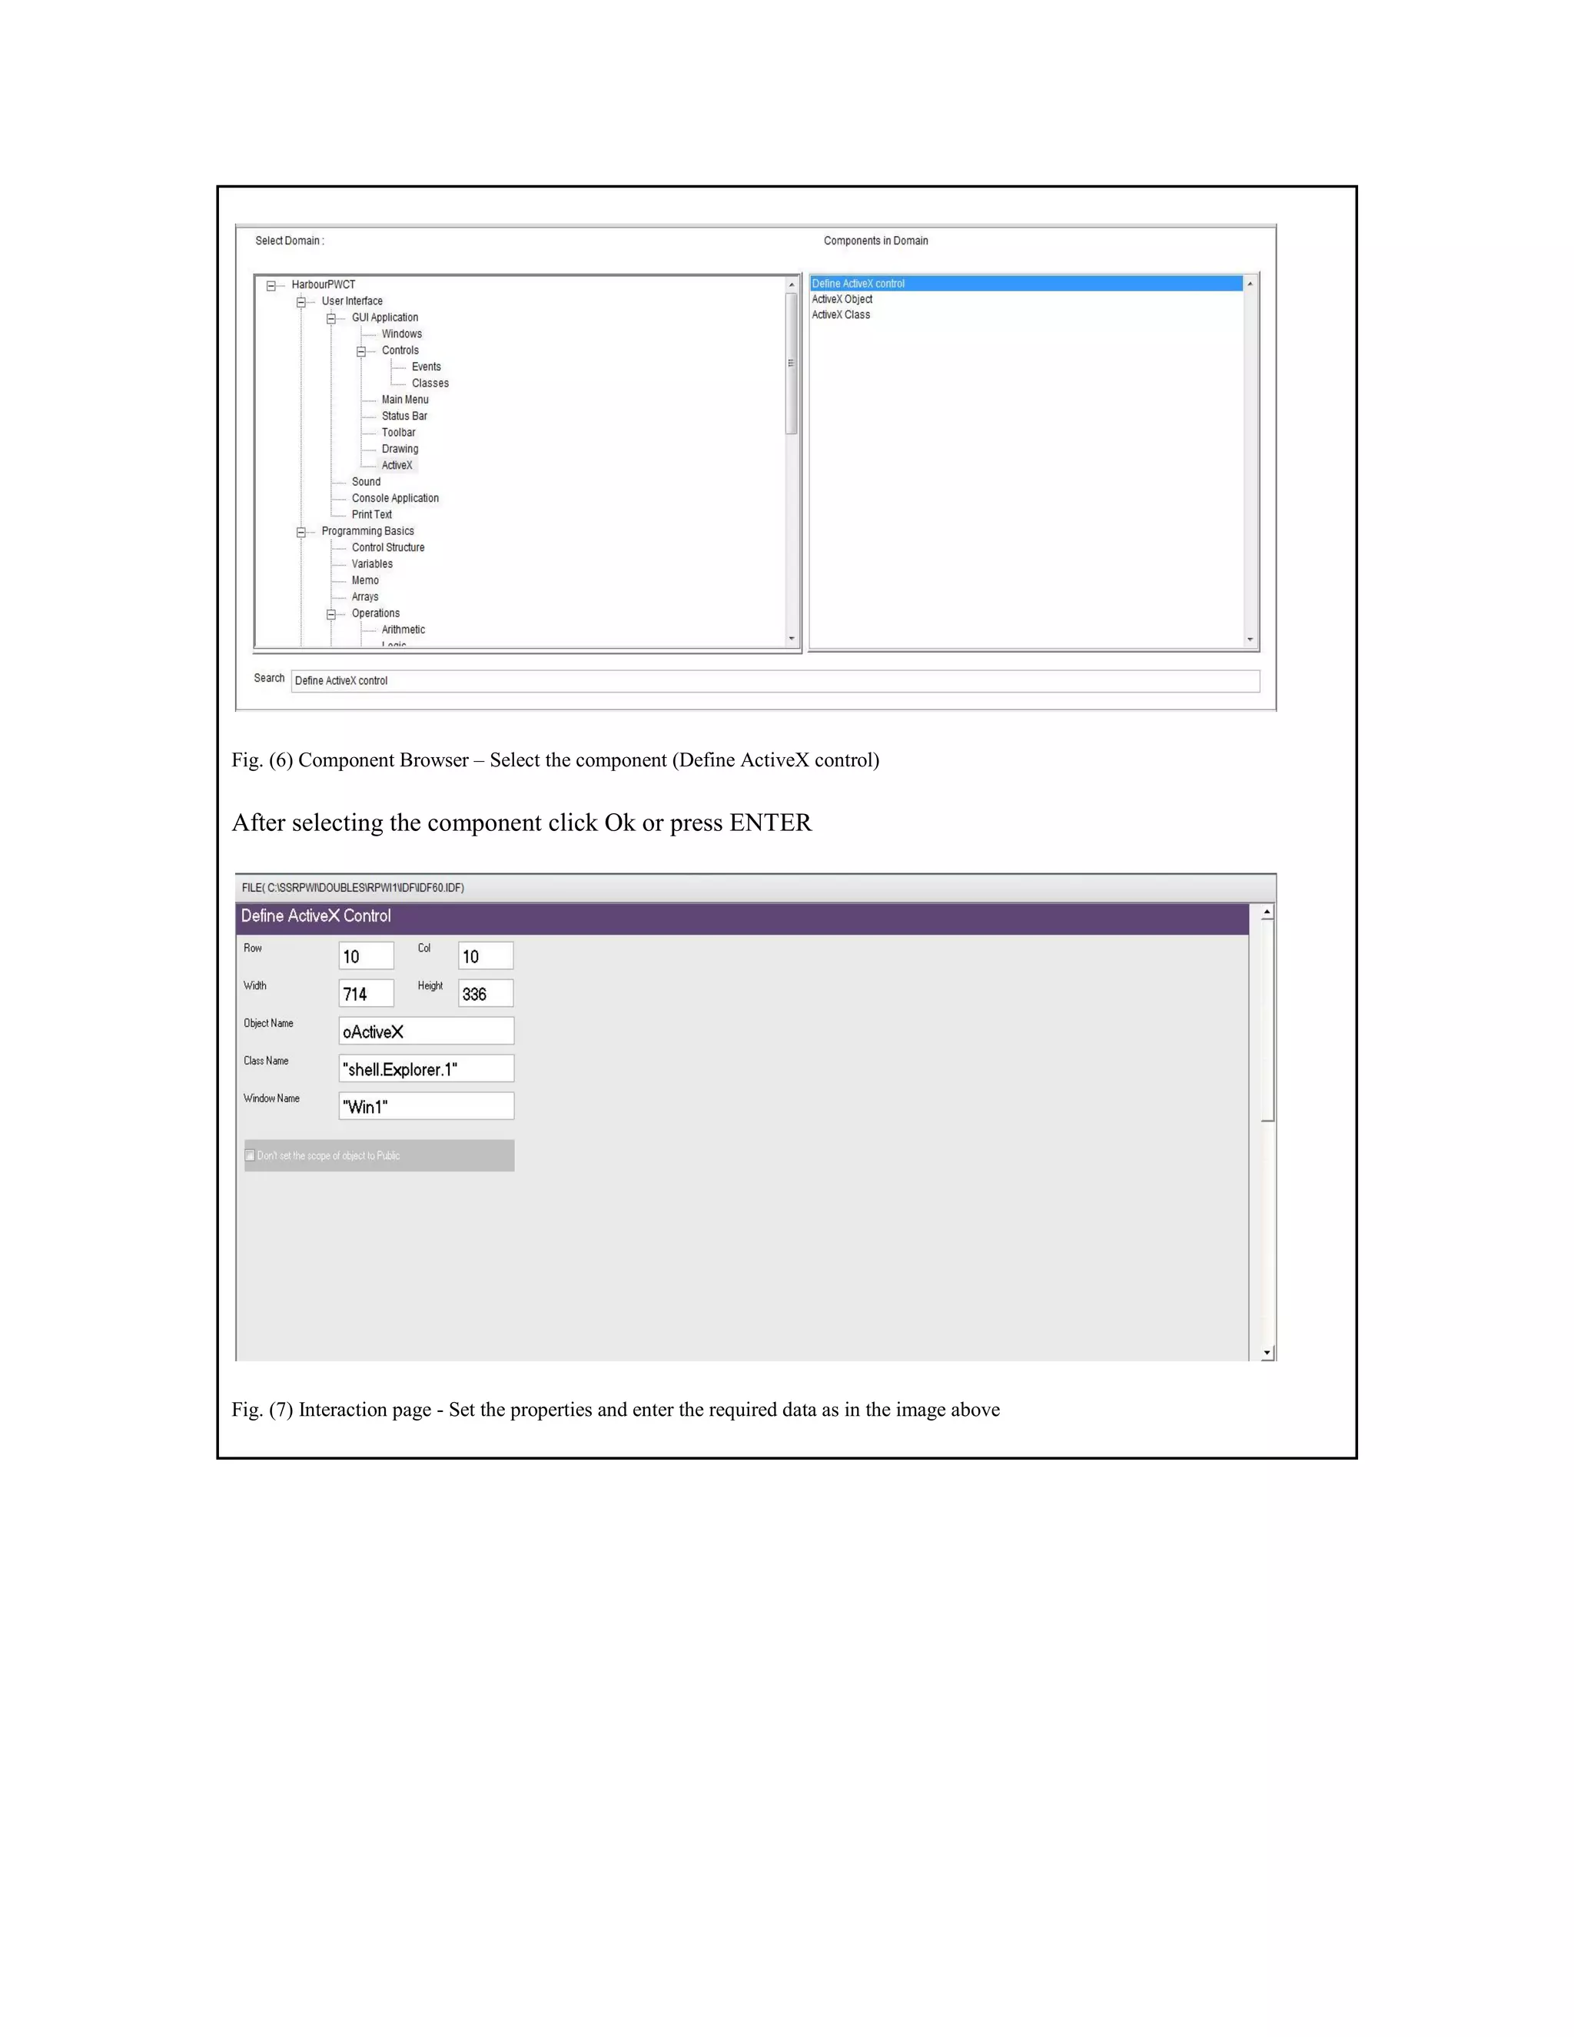Select ActiveX Object component in list
Screen dimensions: 1574x2037
pyautogui.click(x=842, y=299)
